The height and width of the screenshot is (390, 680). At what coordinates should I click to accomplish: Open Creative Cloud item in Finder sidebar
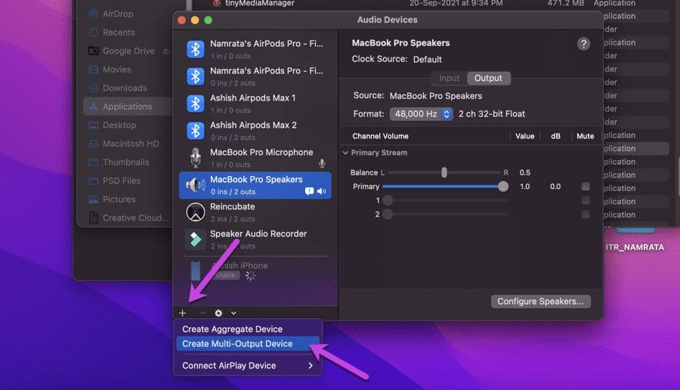(128, 218)
